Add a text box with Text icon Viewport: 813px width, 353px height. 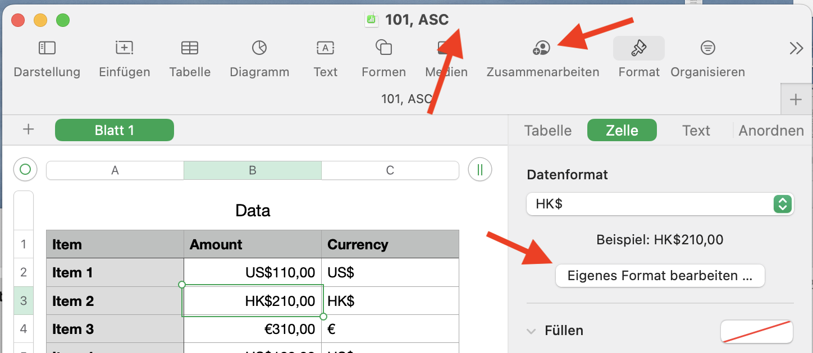(x=325, y=48)
